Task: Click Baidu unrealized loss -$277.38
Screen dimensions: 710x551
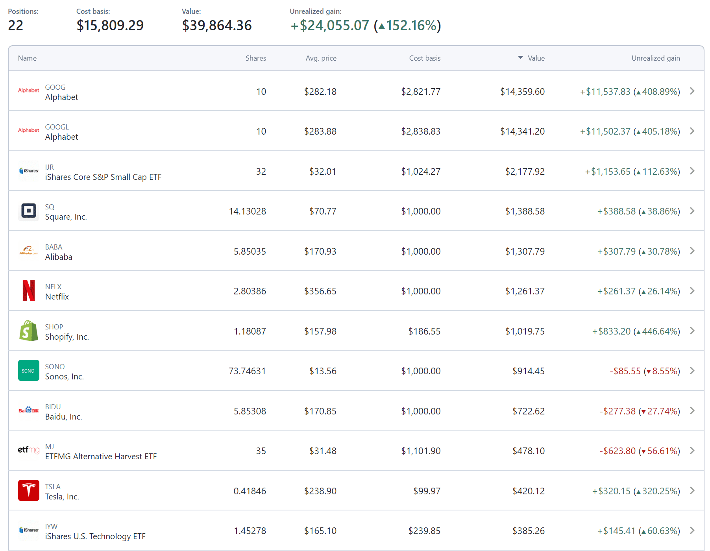Action: 618,411
